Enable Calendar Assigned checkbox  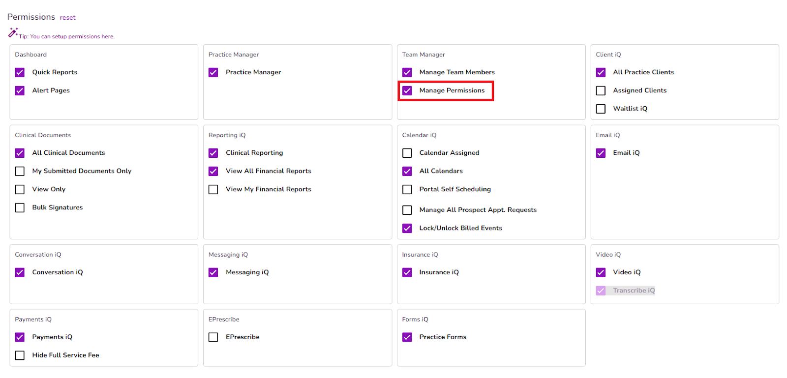tap(407, 153)
